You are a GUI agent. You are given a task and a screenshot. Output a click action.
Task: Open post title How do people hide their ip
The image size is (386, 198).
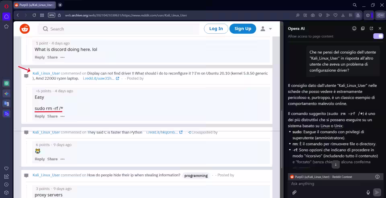134,175
